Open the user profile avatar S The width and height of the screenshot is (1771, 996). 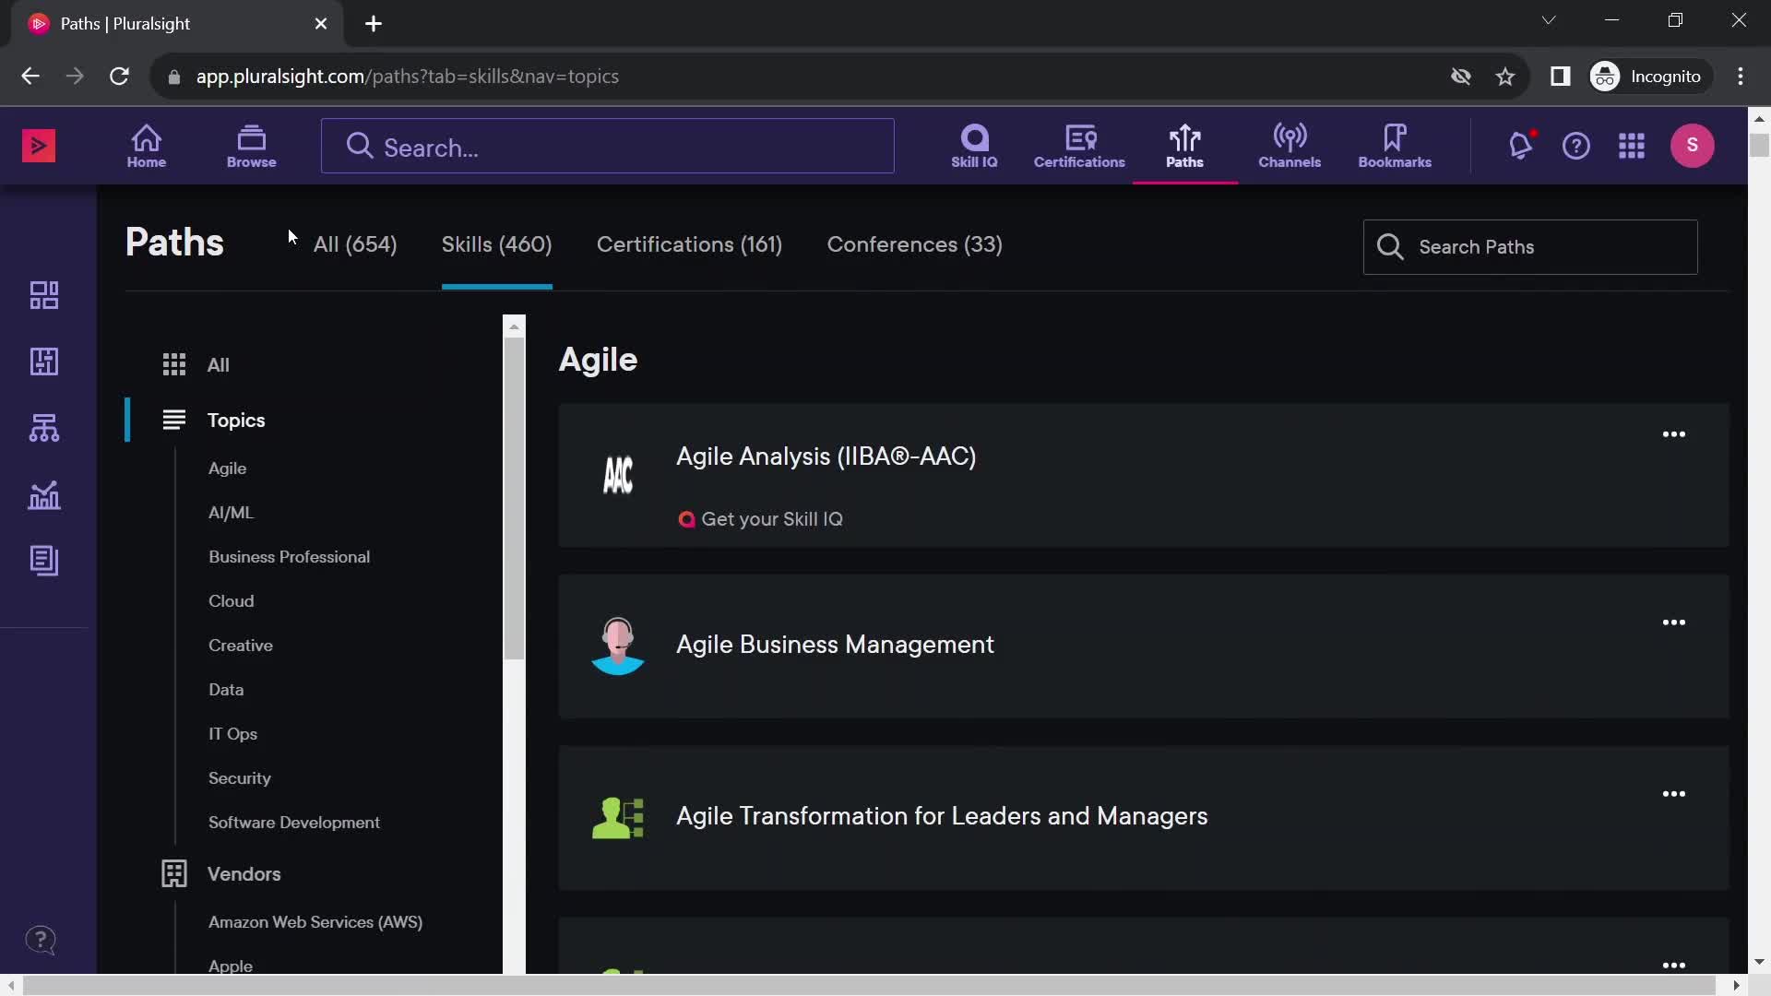[x=1693, y=145]
